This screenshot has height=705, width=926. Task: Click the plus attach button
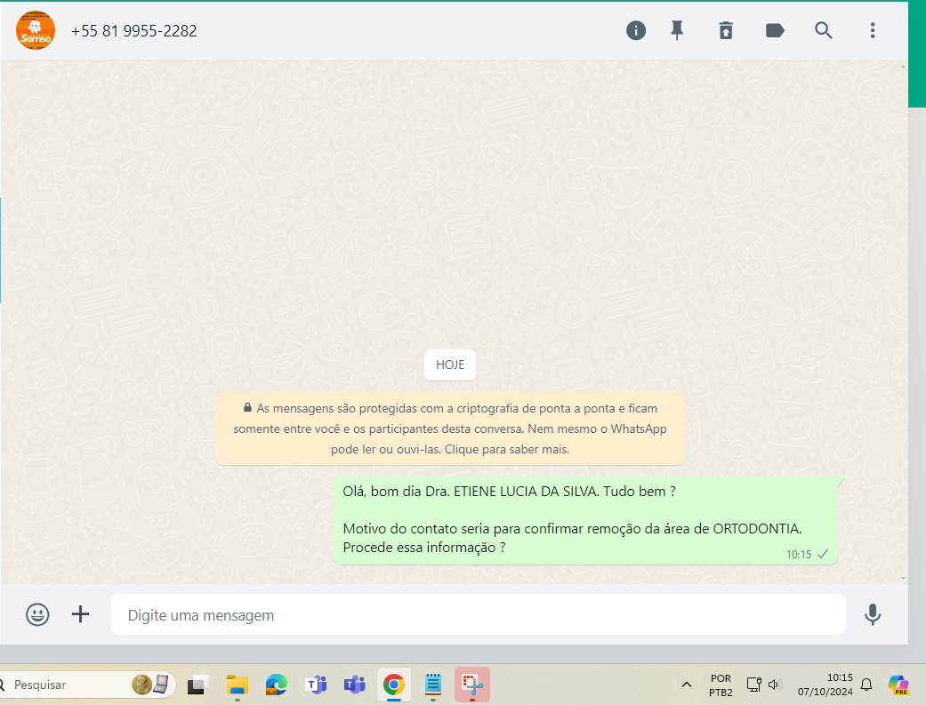pyautogui.click(x=80, y=614)
